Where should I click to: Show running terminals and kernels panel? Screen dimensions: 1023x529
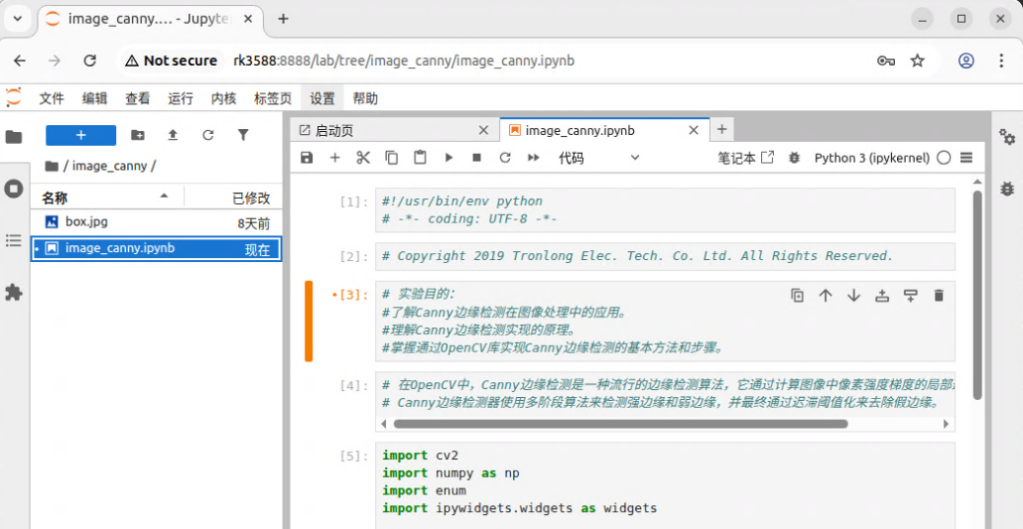(x=14, y=189)
